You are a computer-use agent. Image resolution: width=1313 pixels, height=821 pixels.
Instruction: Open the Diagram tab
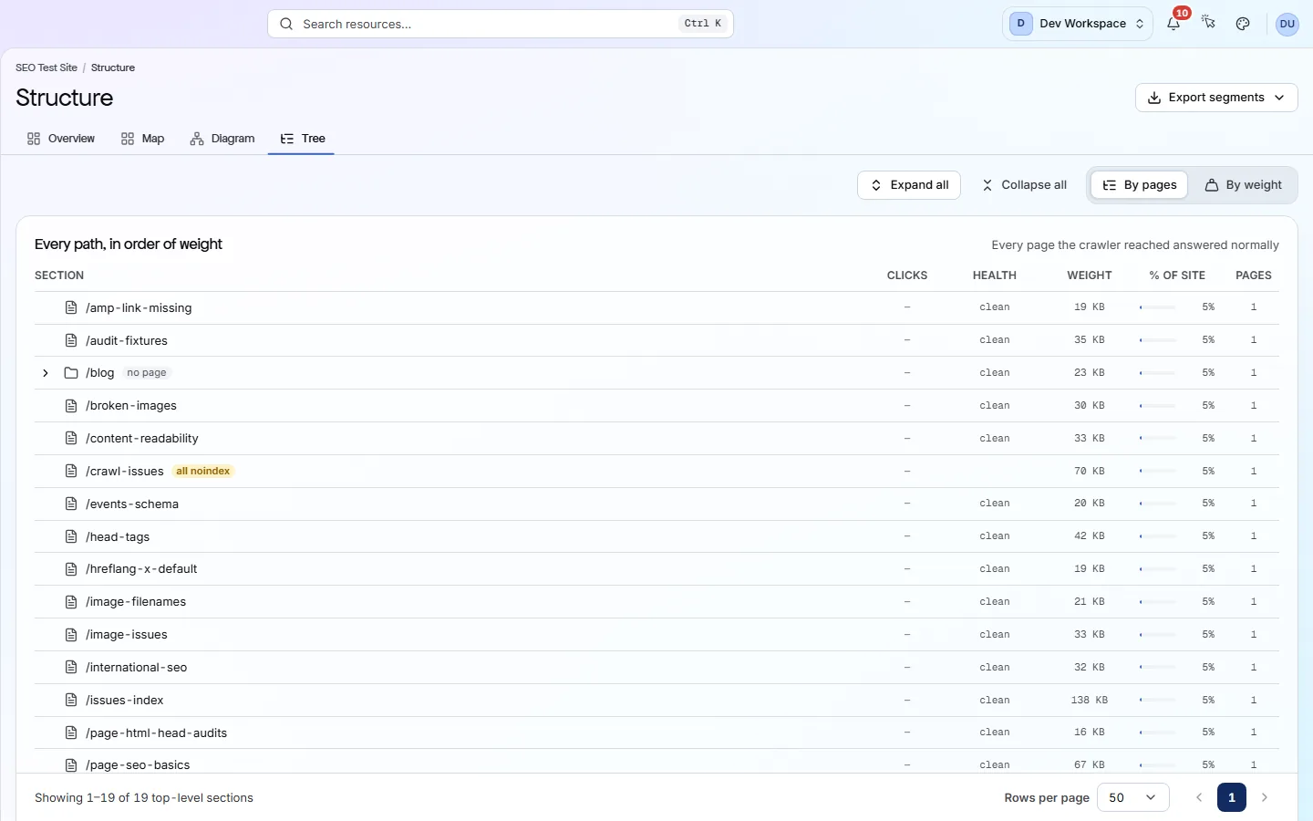point(222,139)
